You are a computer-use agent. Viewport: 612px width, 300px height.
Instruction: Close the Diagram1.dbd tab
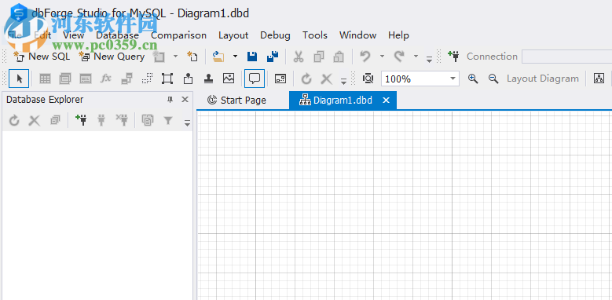tap(386, 101)
